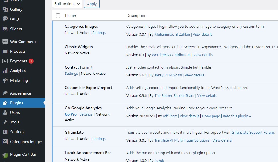Click the Customizer Export/Import plugin title

tap(88, 88)
